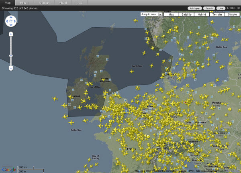Select the Simple map style
This screenshot has width=241, height=173.
(232, 14)
